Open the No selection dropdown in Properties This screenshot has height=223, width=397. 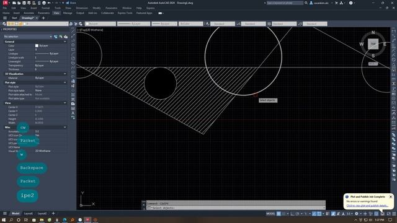28,37
